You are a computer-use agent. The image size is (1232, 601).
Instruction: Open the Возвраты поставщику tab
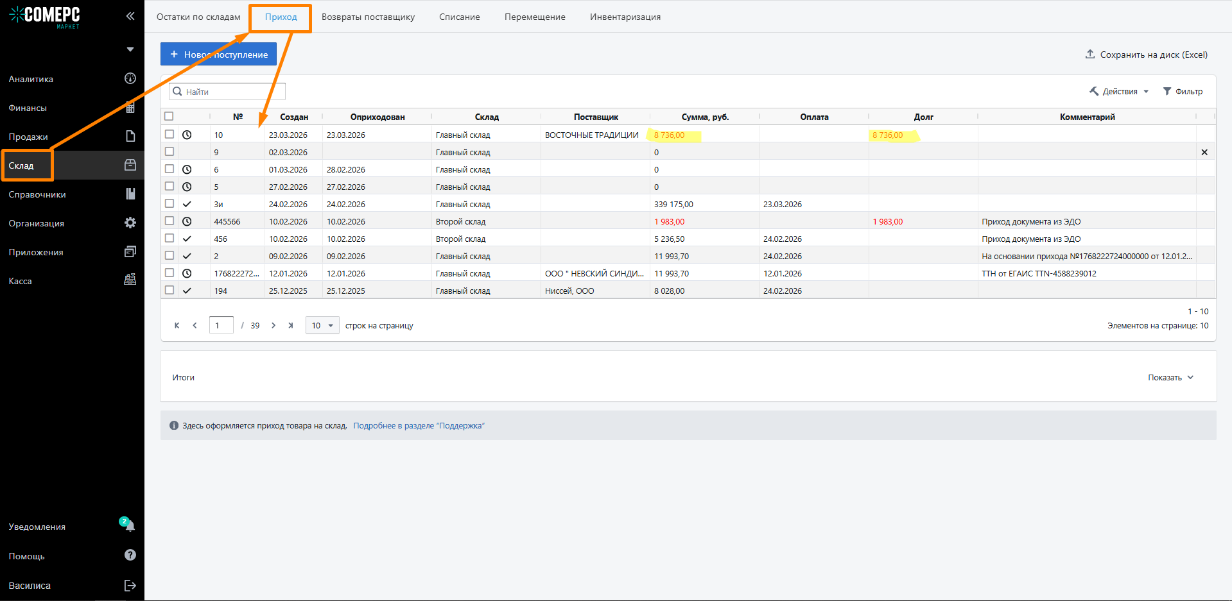368,17
